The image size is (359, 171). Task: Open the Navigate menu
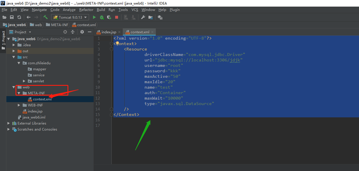tap(39, 9)
